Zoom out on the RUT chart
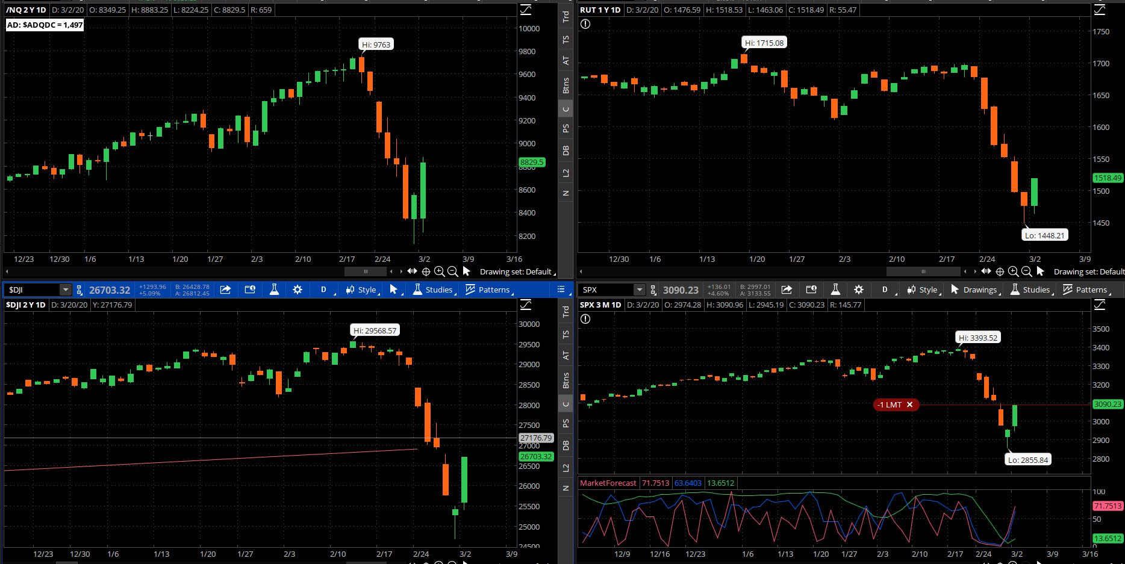Viewport: 1125px width, 564px height. tap(1027, 271)
